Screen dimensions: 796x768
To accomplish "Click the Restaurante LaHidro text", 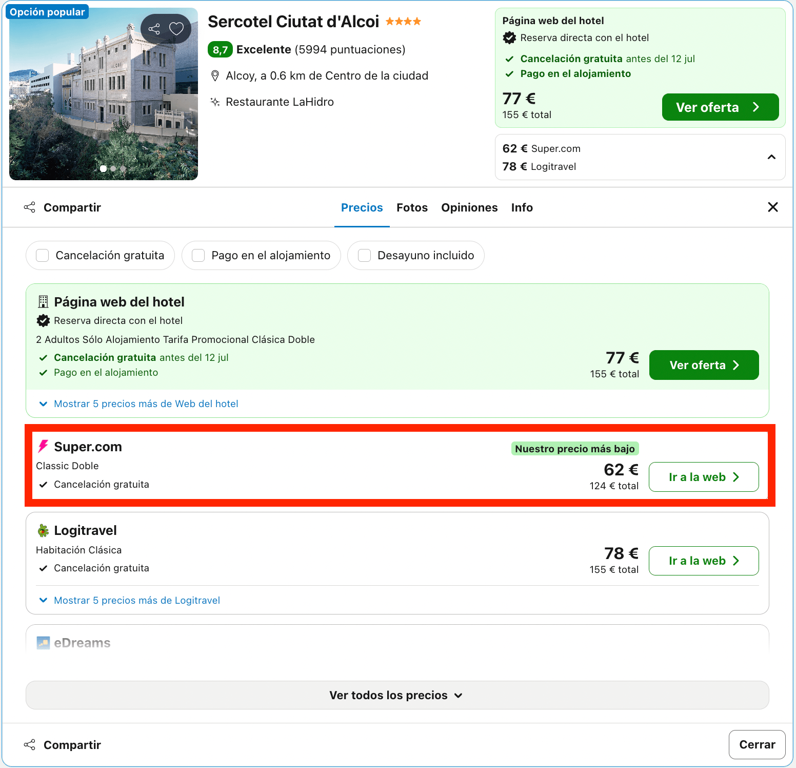I will [280, 102].
